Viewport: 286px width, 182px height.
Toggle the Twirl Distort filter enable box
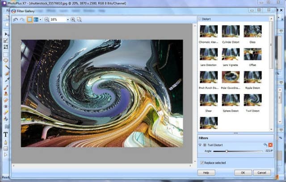[x=205, y=145]
